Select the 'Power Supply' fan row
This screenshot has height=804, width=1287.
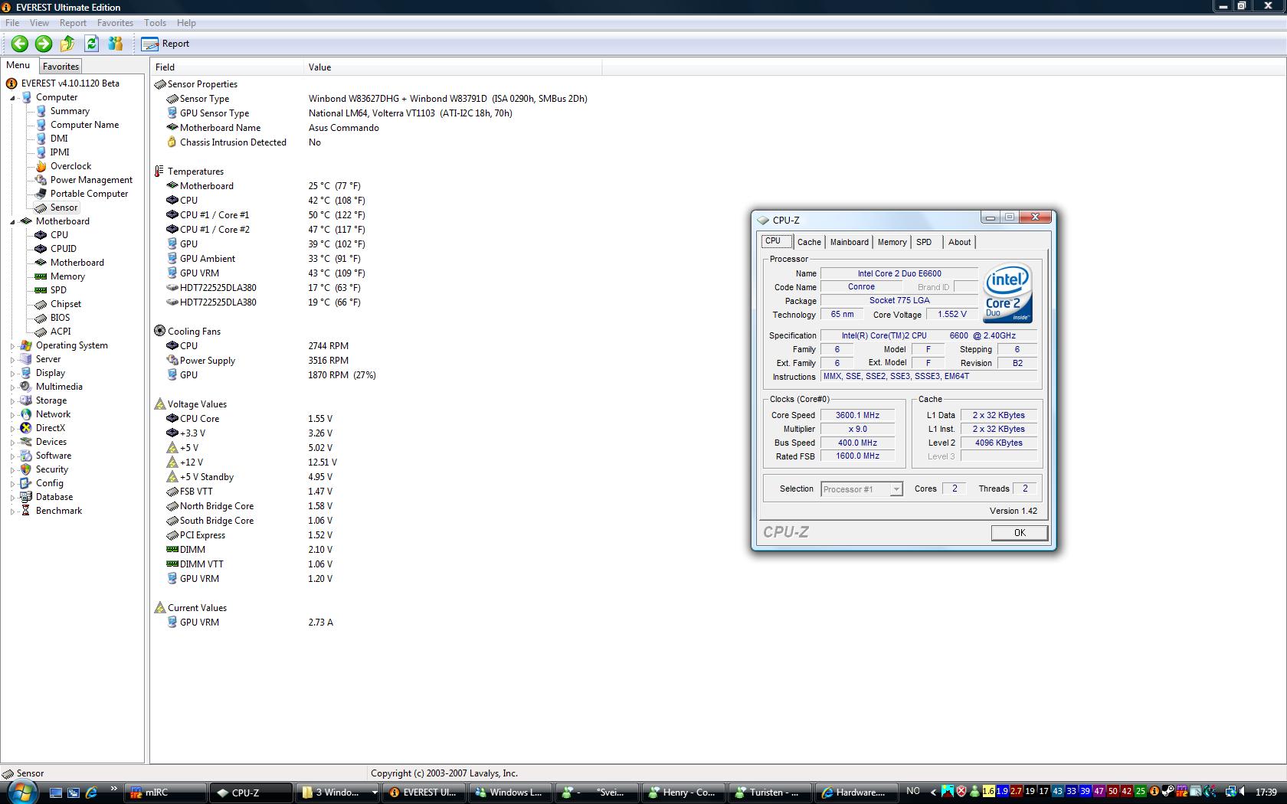[257, 361]
